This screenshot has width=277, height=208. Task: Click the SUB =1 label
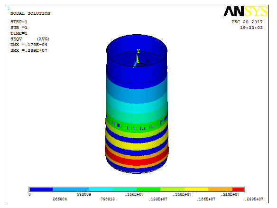click(x=18, y=28)
